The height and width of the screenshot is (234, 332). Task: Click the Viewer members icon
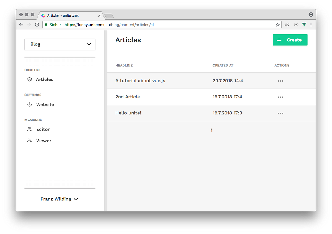click(29, 141)
